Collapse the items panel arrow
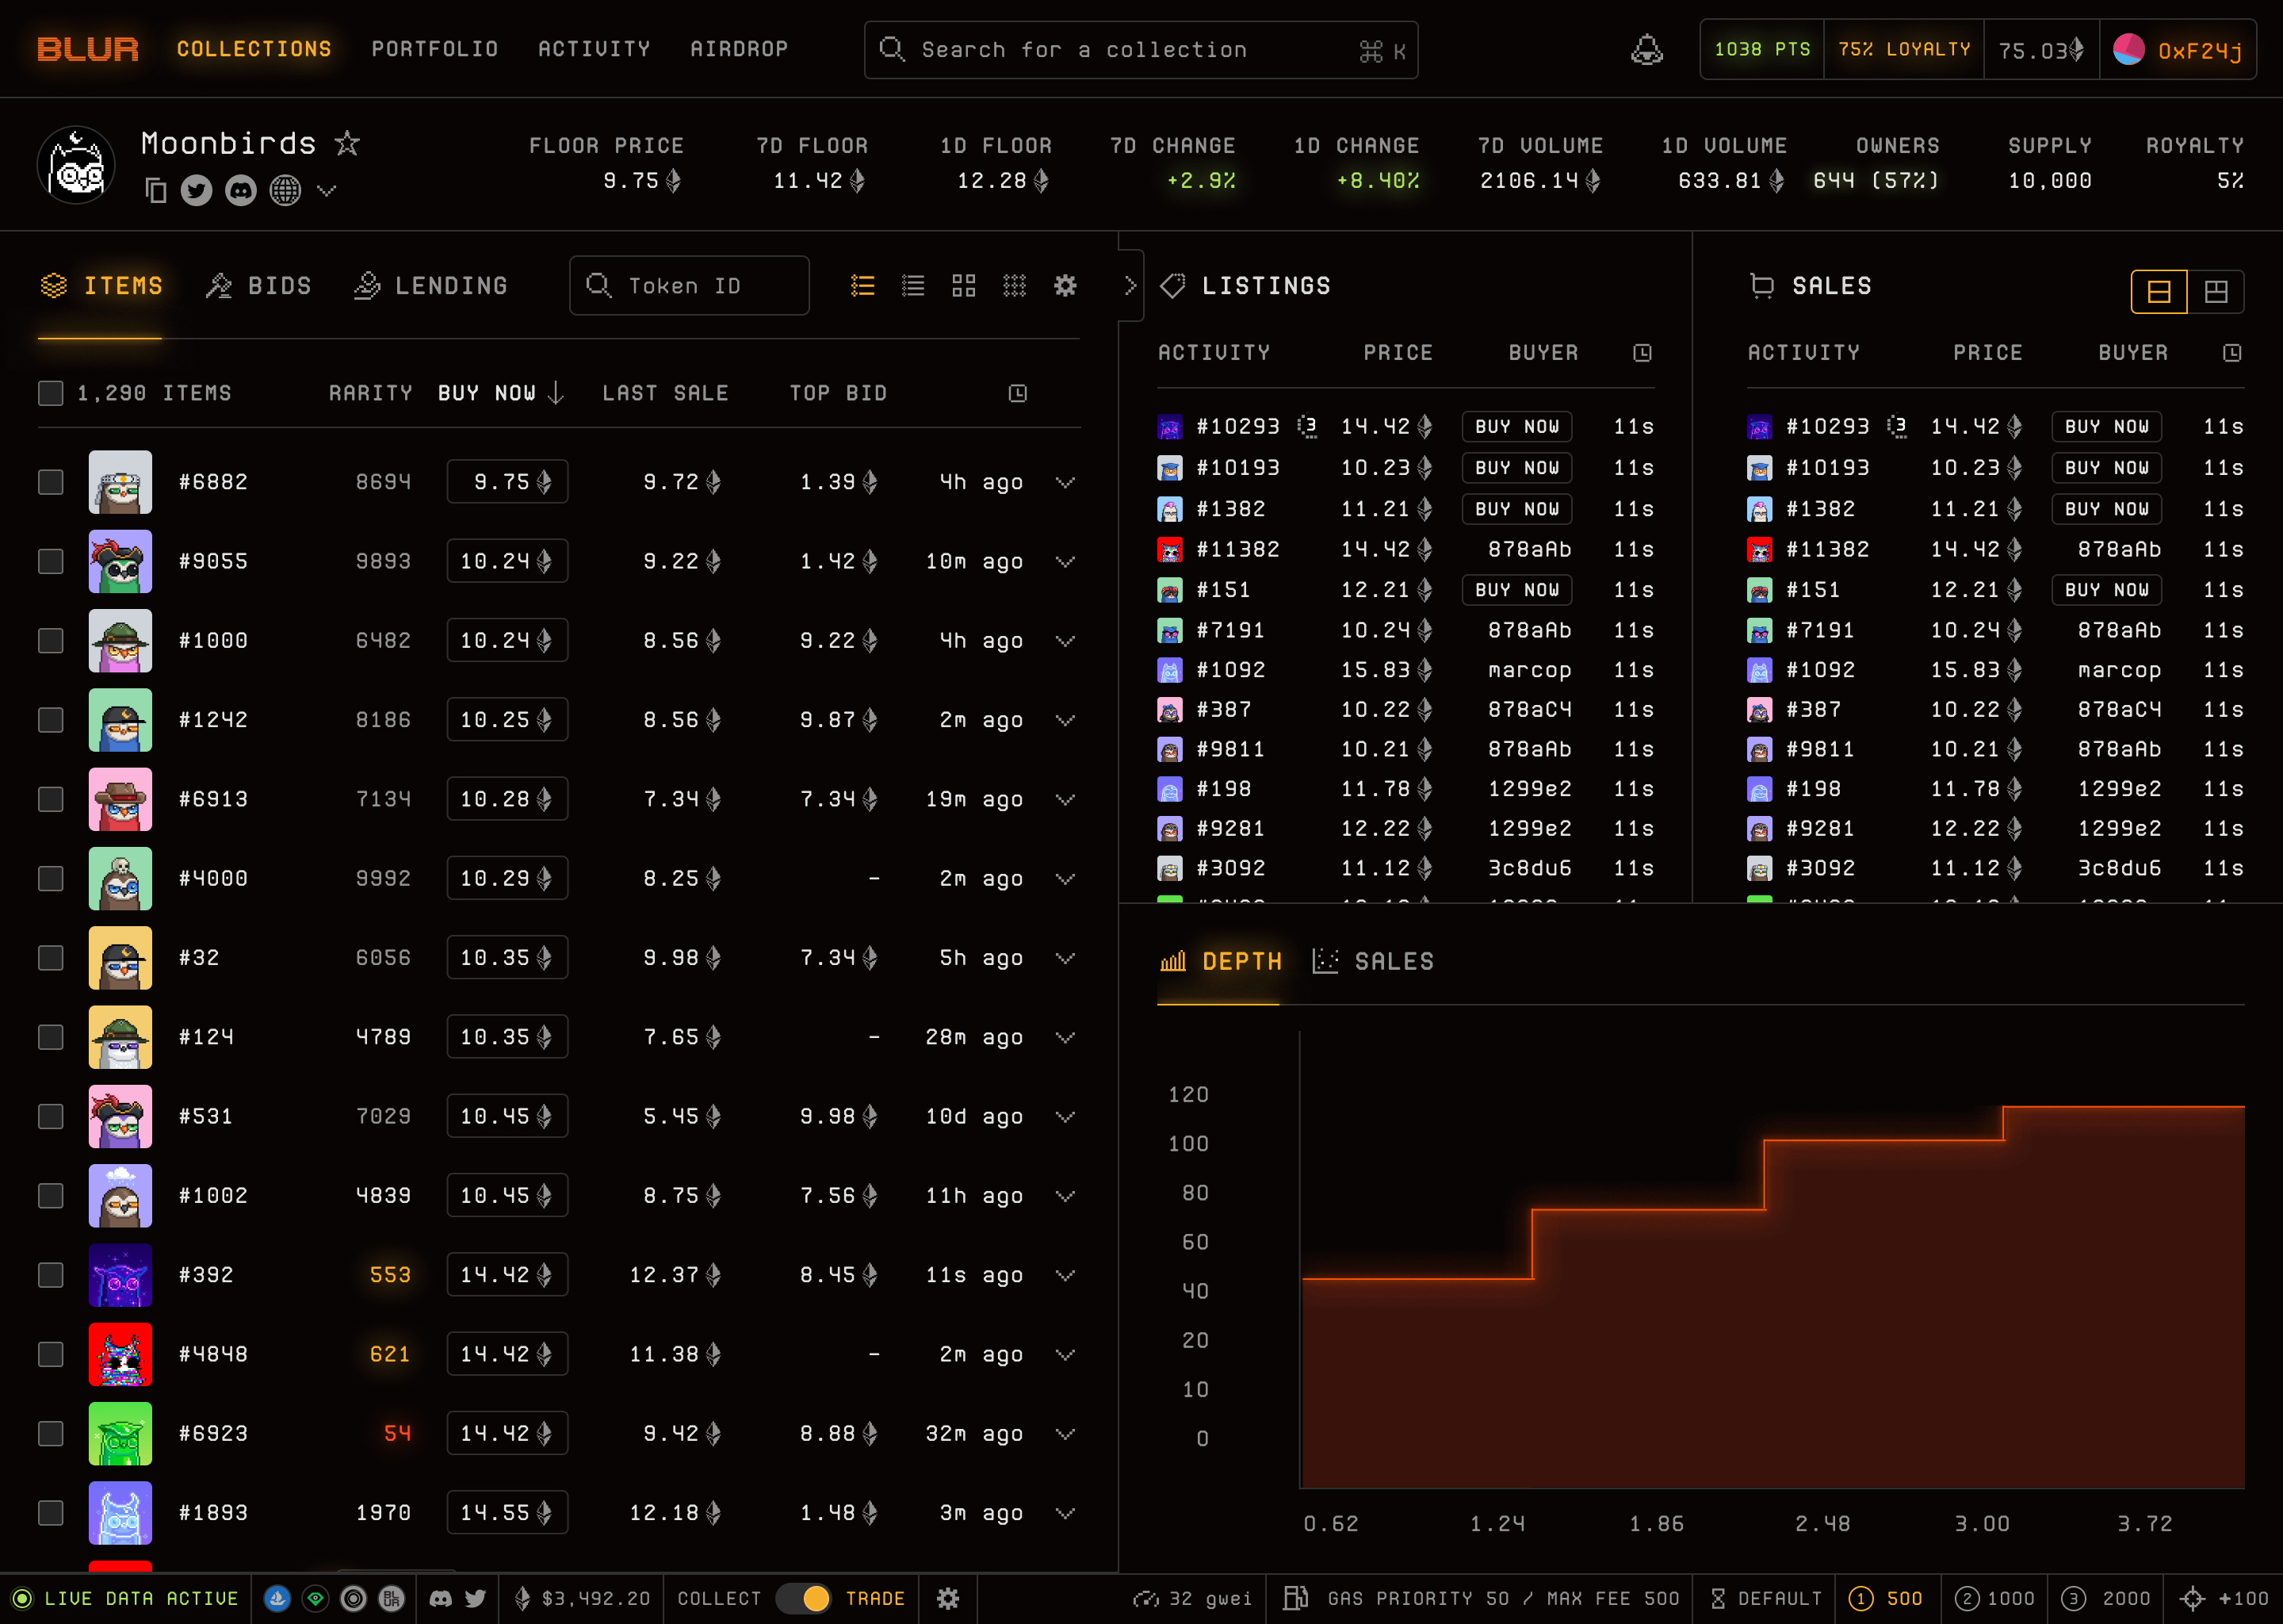 (1130, 285)
